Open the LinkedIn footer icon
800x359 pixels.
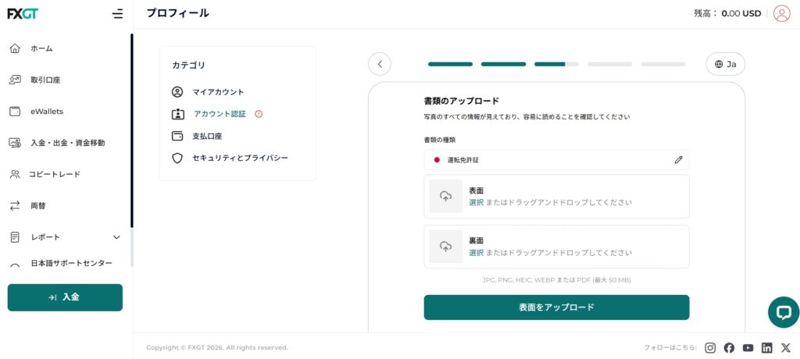(767, 348)
